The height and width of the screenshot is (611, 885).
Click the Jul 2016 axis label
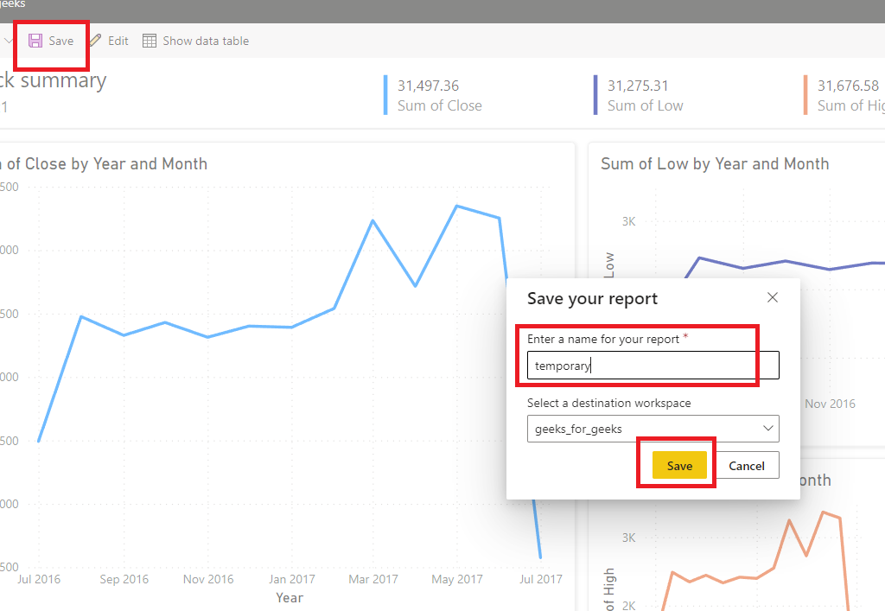(x=39, y=579)
